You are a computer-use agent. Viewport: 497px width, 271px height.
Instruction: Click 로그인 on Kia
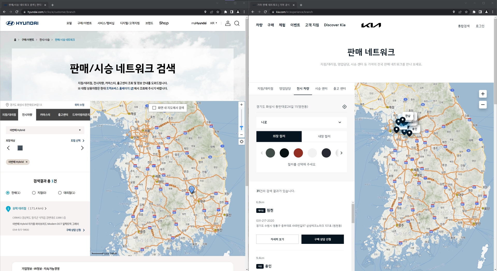[480, 26]
